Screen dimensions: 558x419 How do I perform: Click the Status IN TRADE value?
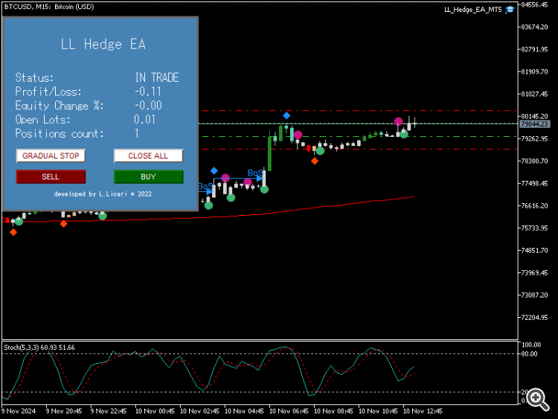(156, 77)
